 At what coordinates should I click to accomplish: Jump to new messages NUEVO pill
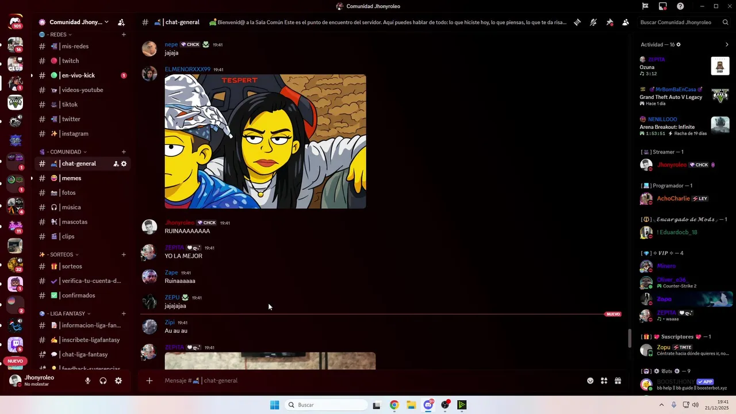tap(613, 314)
